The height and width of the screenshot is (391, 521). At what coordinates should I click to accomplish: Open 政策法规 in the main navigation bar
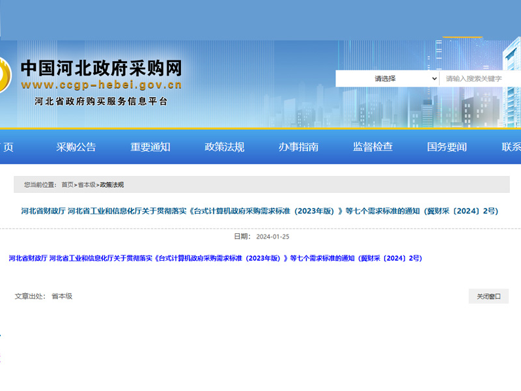(224, 147)
